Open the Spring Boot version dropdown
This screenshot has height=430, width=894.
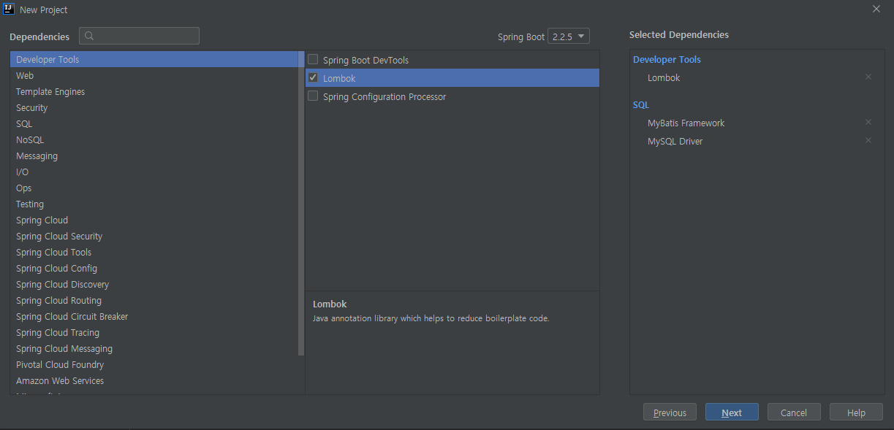(568, 37)
